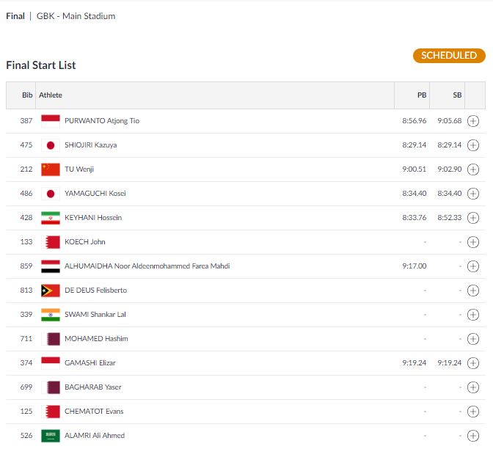This screenshot has width=493, height=449.
Task: Show more info for GAMASHI Elizar
Action: pyautogui.click(x=473, y=363)
